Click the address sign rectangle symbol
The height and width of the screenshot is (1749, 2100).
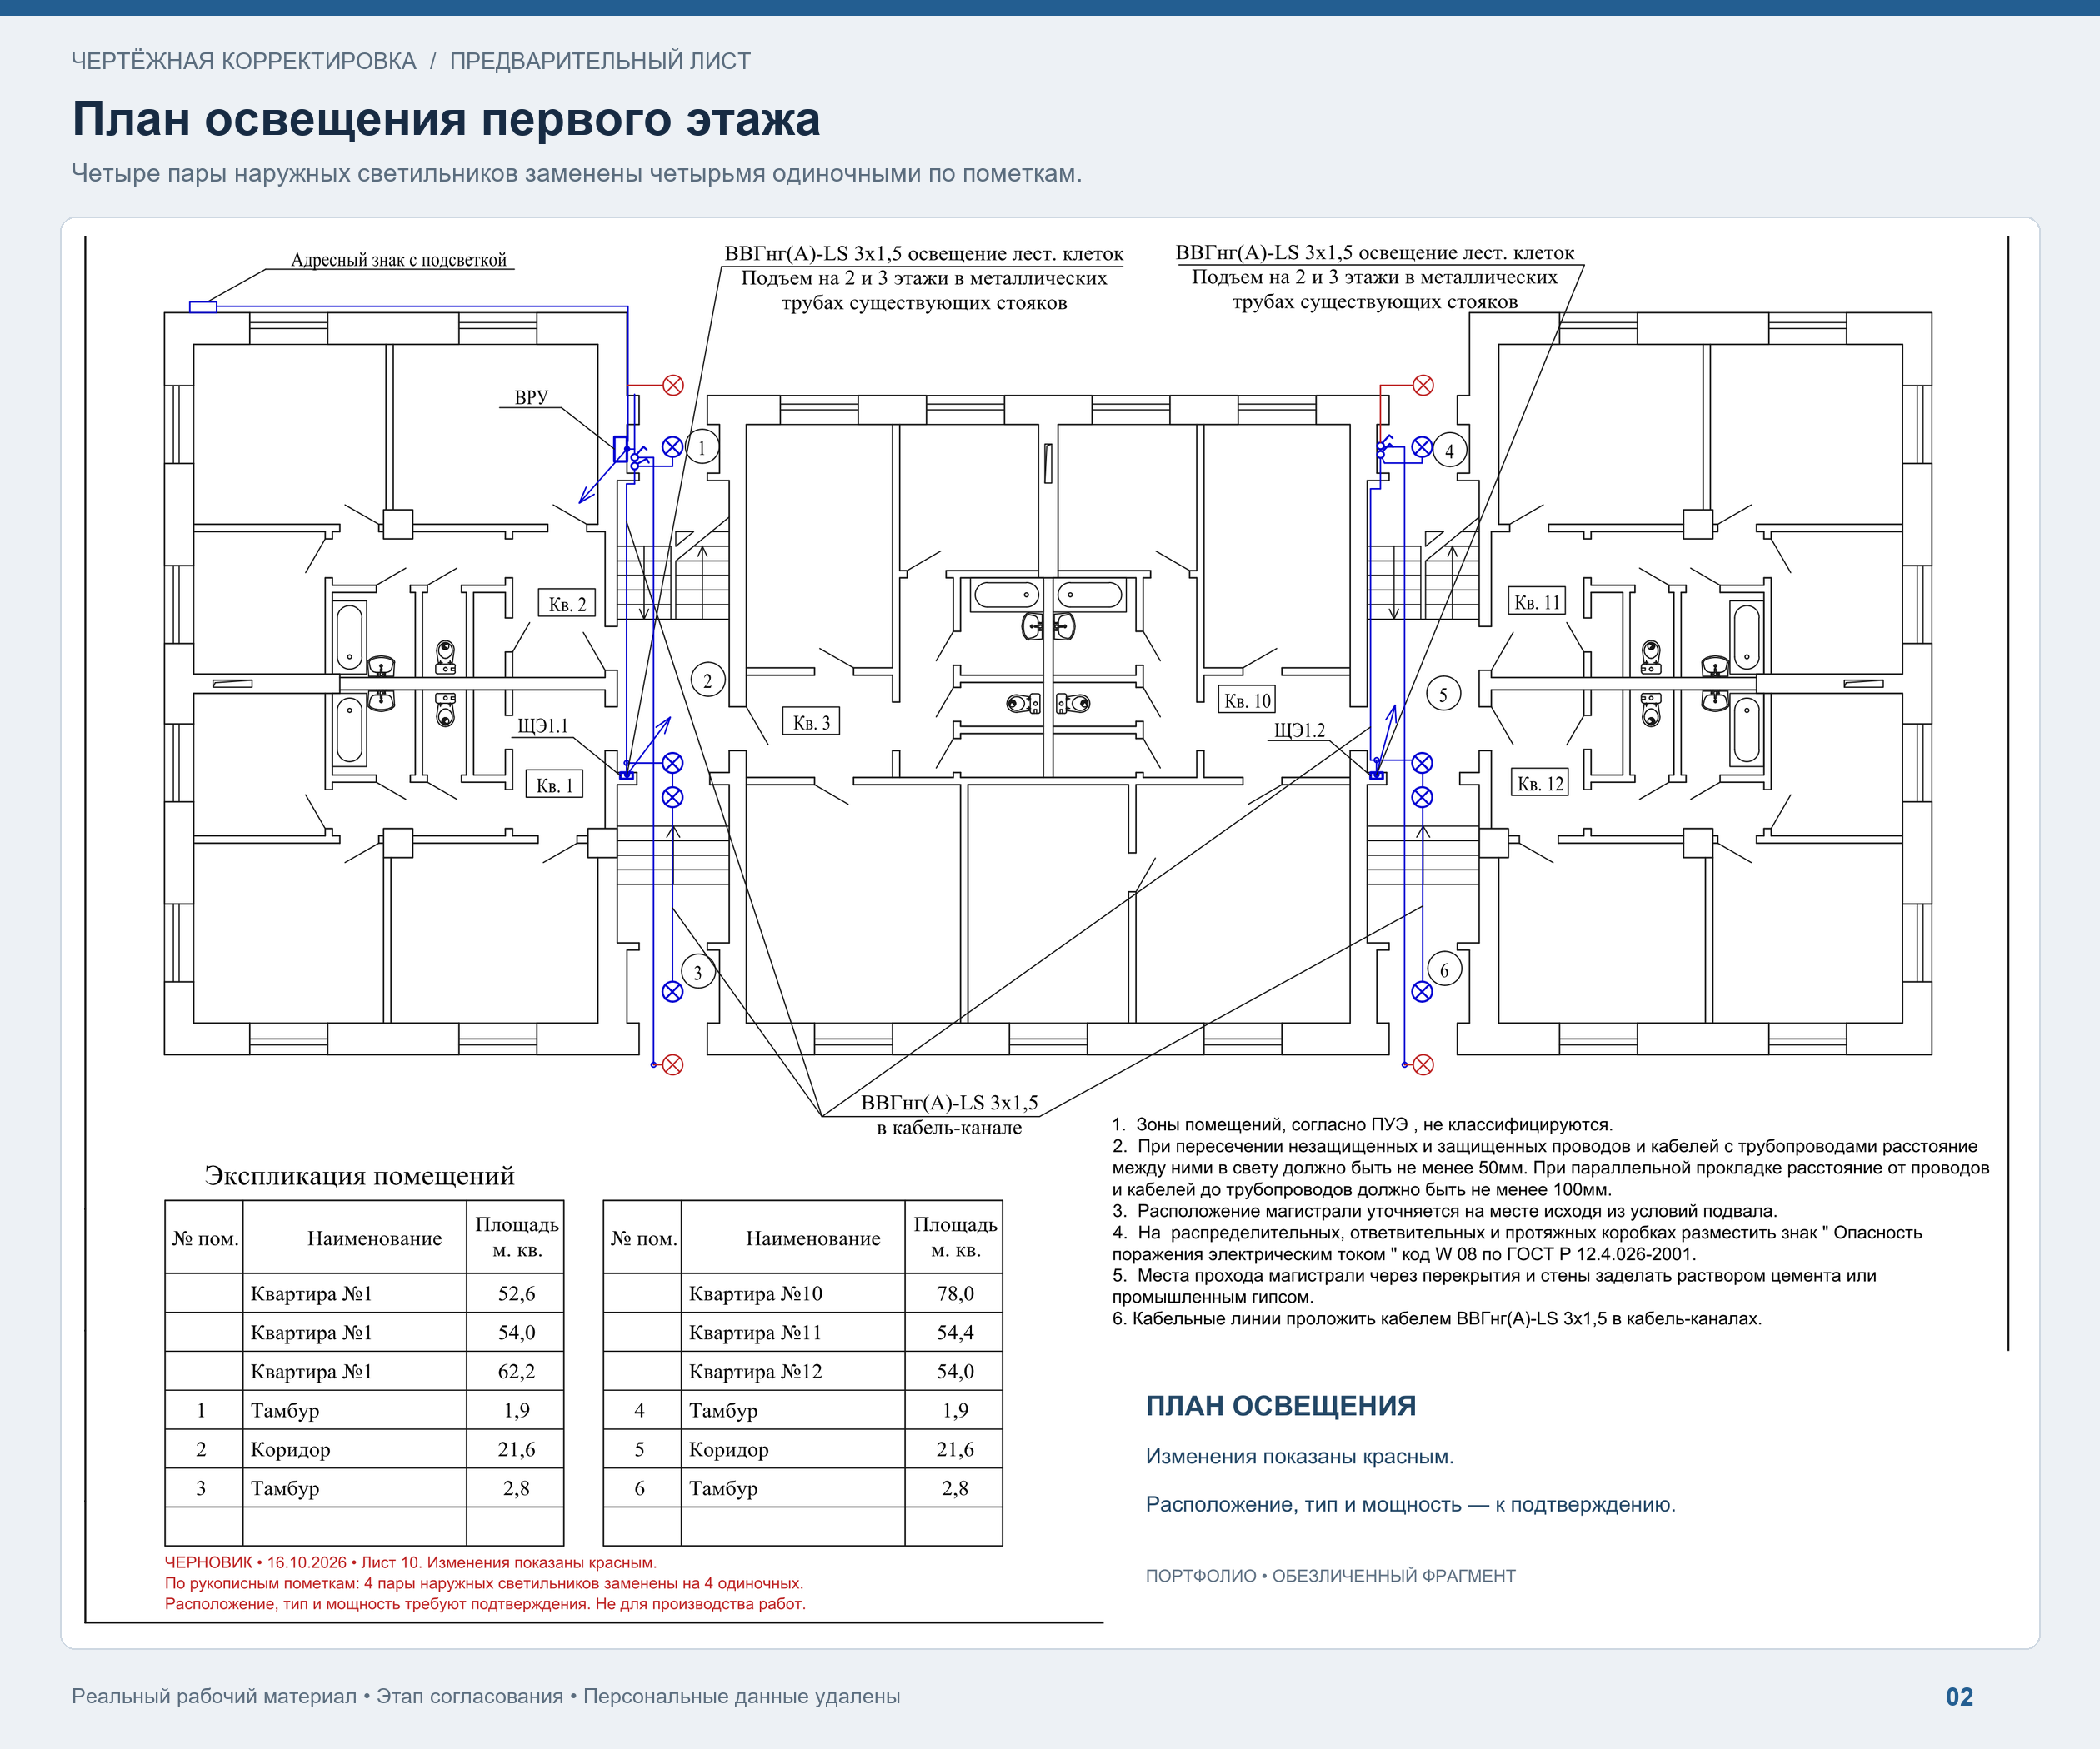[203, 306]
